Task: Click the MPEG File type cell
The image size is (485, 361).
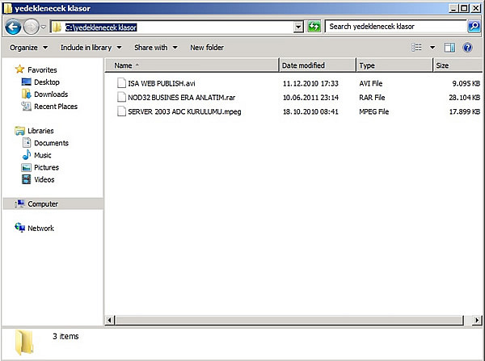Action: click(x=373, y=112)
